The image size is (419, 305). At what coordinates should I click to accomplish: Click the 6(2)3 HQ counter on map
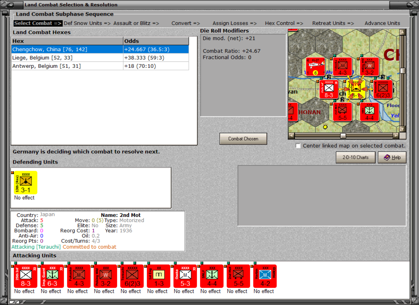pyautogui.click(x=383, y=89)
